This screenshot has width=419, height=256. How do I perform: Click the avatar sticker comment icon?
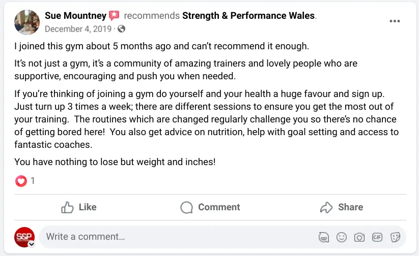323,237
